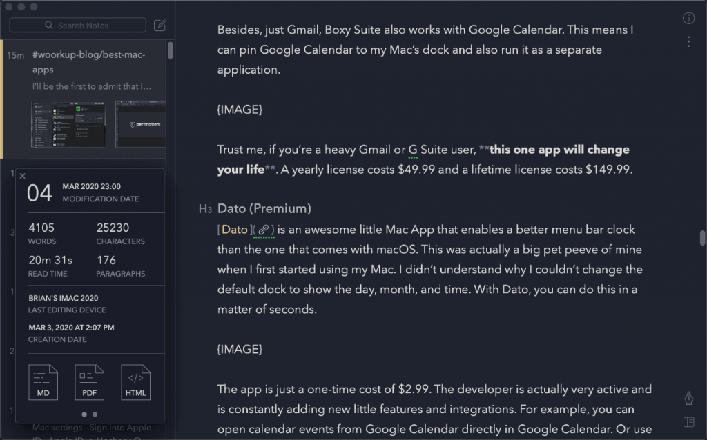Select the second page dot in info popup
The height and width of the screenshot is (440, 707).
click(x=95, y=414)
